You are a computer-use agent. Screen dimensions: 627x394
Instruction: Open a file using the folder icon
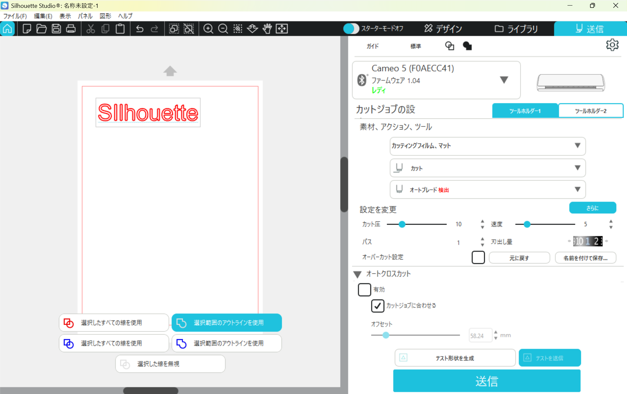[42, 29]
